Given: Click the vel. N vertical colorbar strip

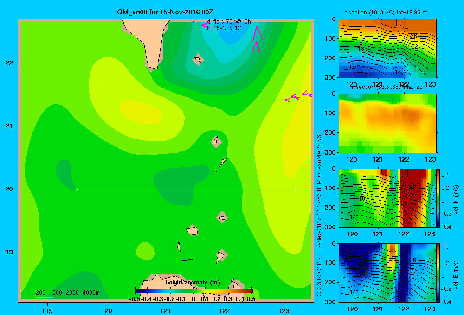Looking at the screenshot, I should [438, 198].
